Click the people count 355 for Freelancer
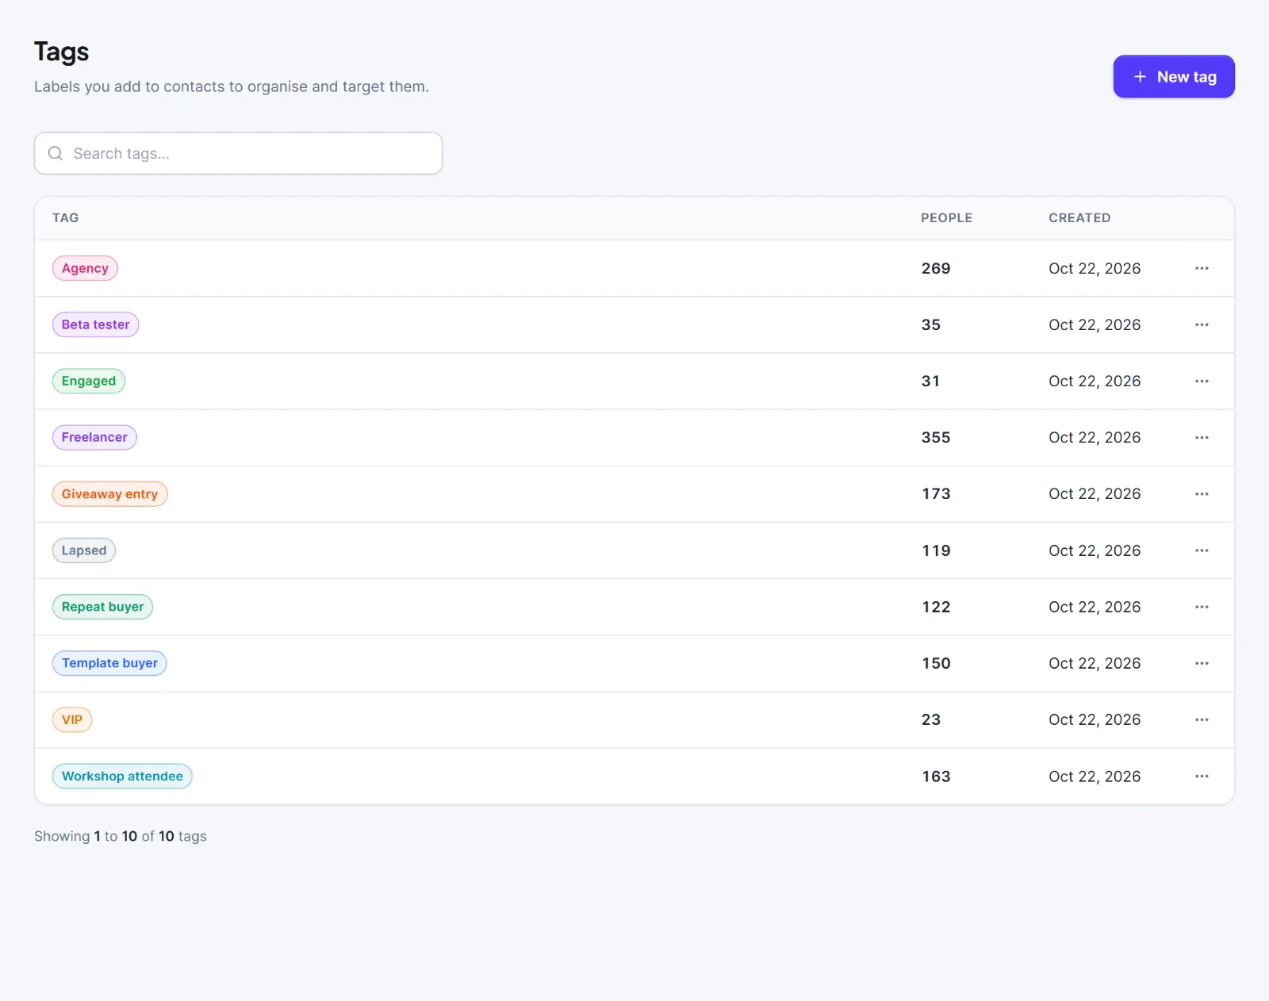1269x1001 pixels. pos(936,437)
